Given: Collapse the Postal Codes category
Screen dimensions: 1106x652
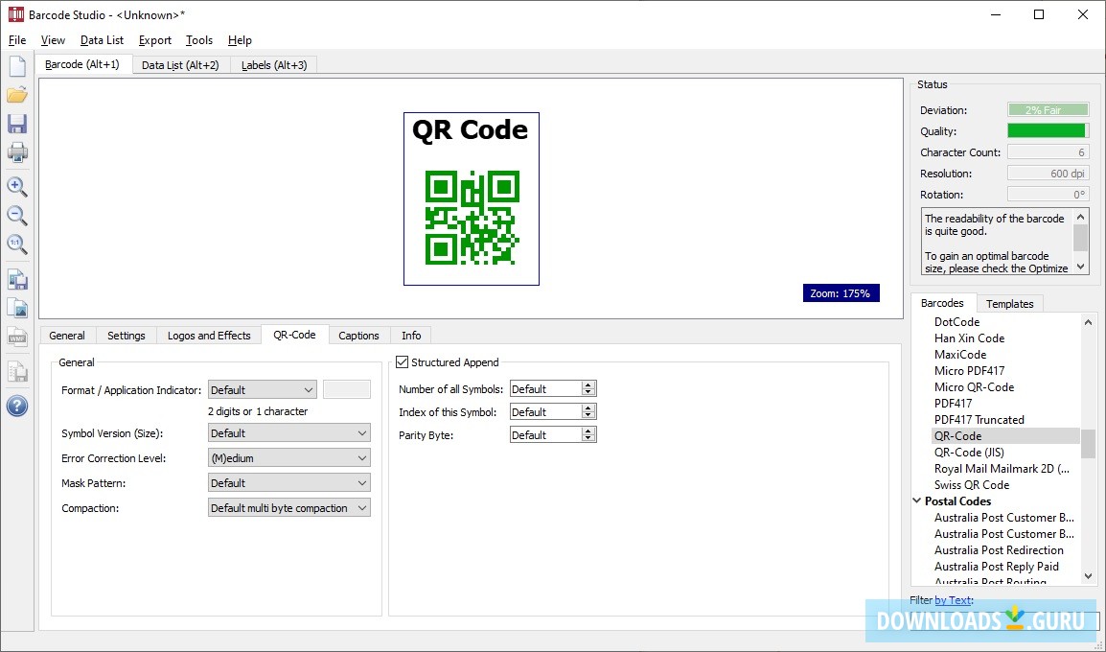Looking at the screenshot, I should 917,501.
